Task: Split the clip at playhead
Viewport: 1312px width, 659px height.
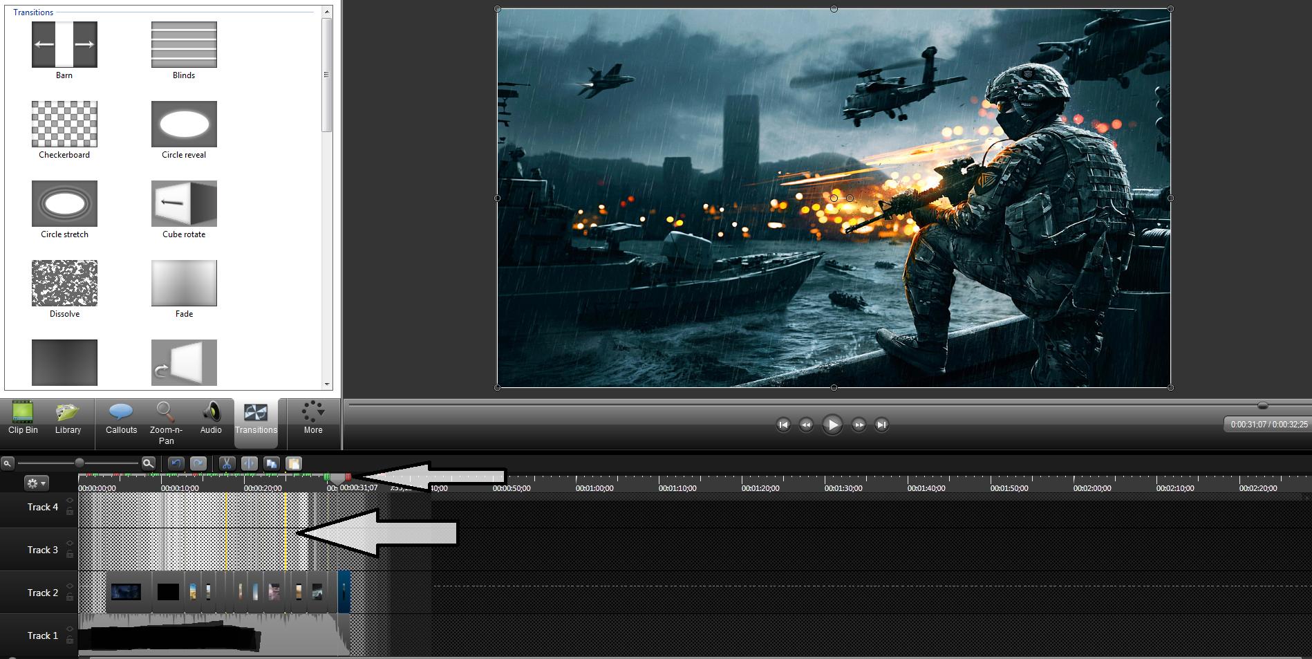Action: 250,463
